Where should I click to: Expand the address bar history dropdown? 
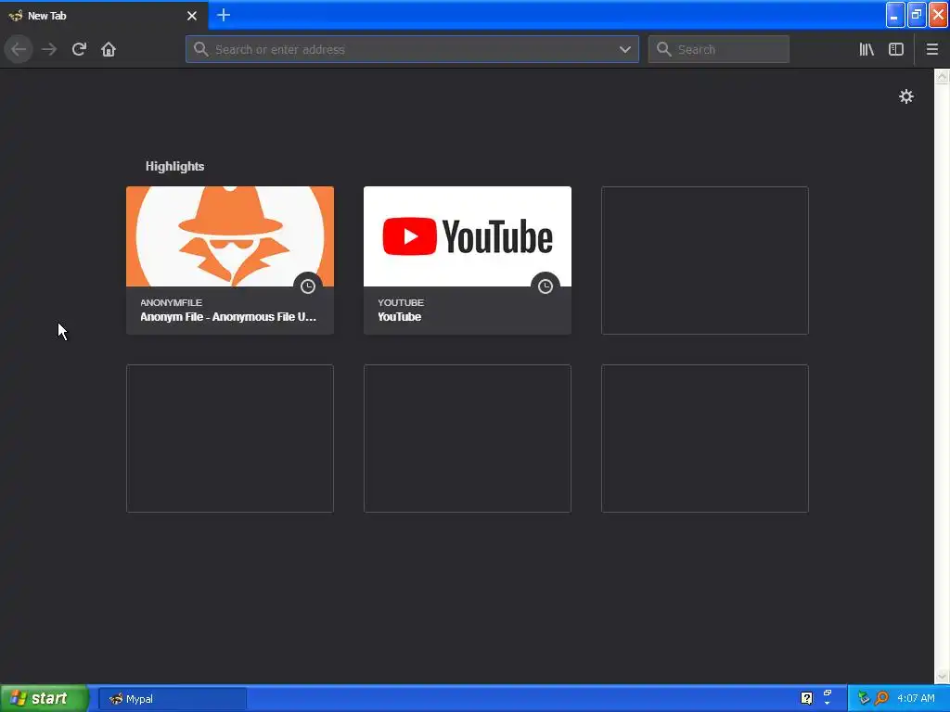point(624,49)
